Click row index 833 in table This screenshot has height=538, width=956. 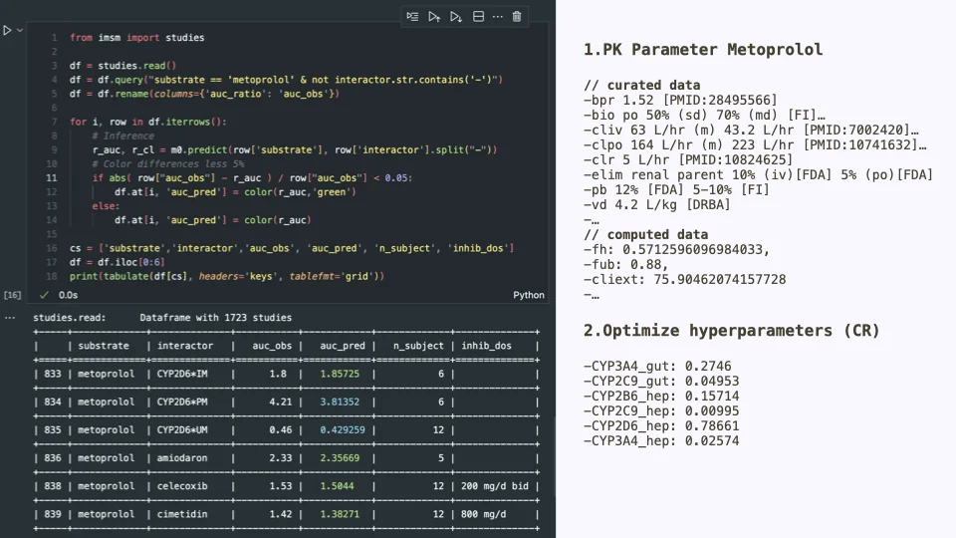point(53,374)
